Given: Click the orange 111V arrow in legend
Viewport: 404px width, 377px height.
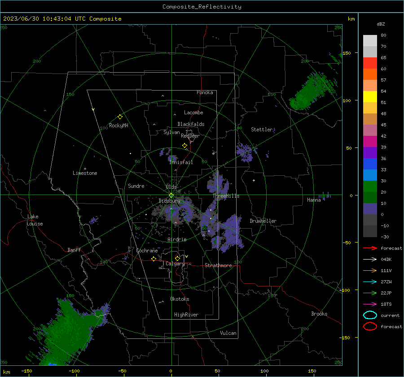Looking at the screenshot, I should [370, 270].
